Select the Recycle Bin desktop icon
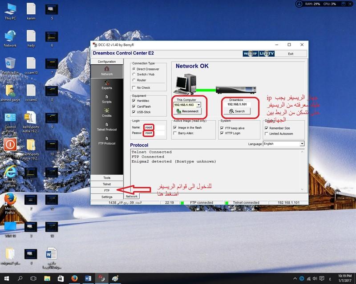Image resolution: width=356 pixels, height=284 pixels. tap(10, 66)
